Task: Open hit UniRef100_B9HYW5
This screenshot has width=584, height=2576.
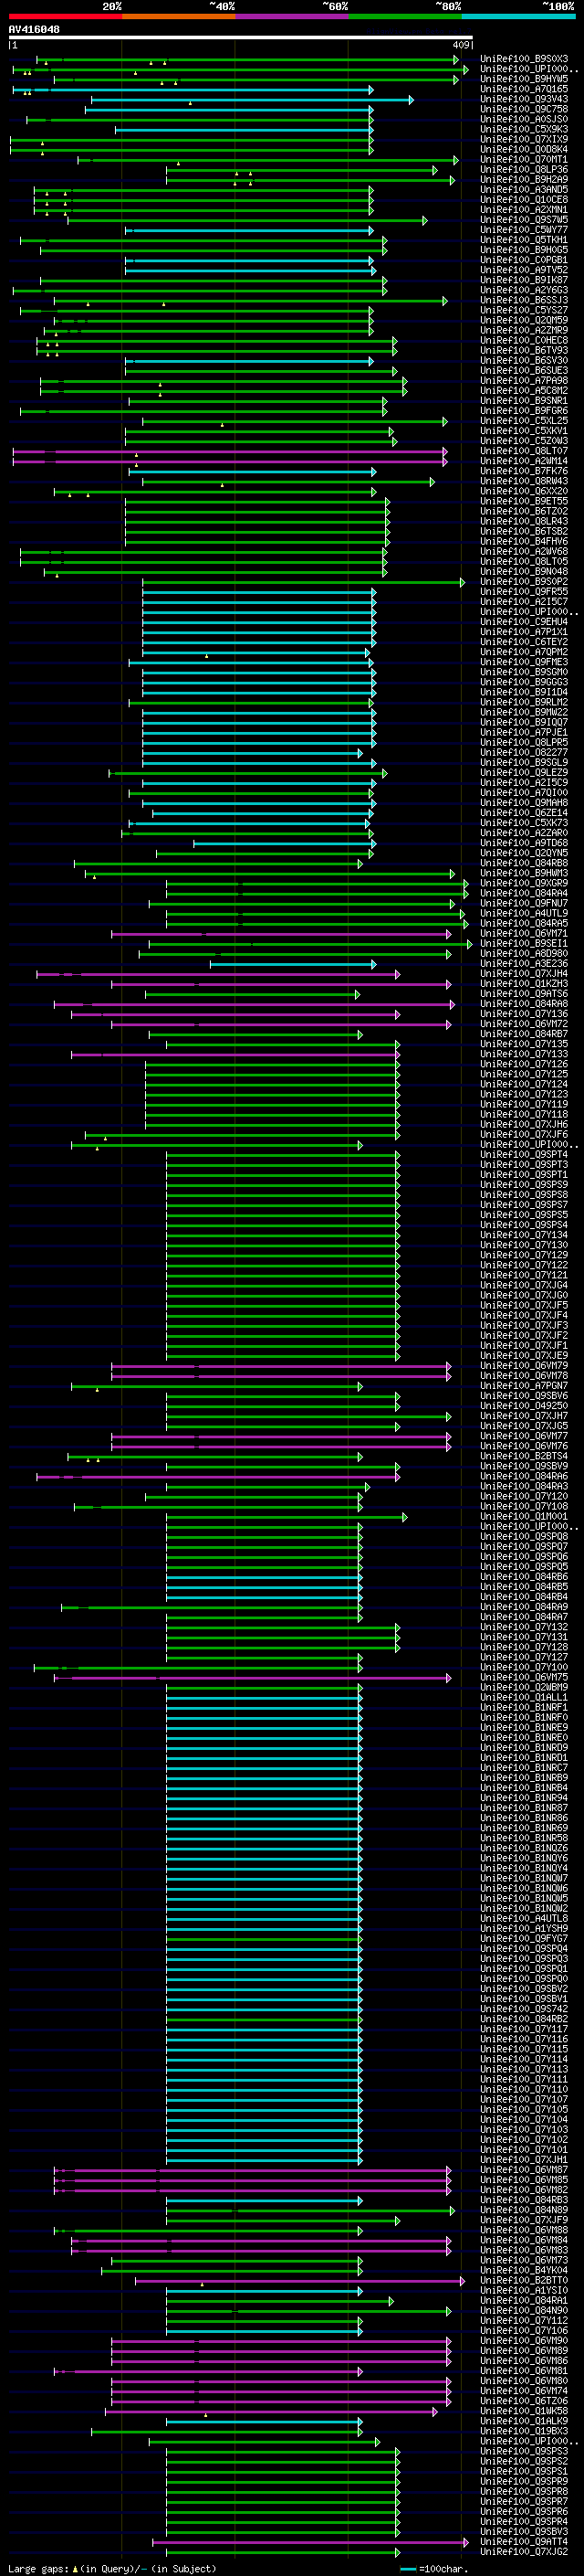Action: (524, 79)
